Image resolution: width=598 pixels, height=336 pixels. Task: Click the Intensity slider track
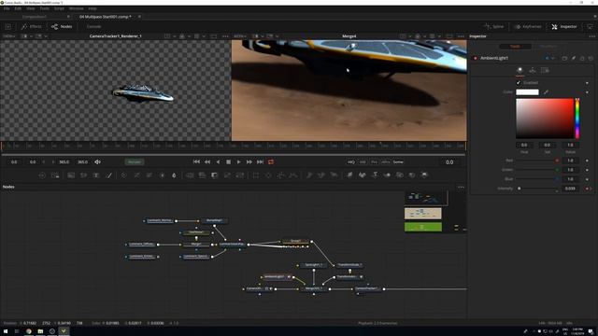point(537,189)
